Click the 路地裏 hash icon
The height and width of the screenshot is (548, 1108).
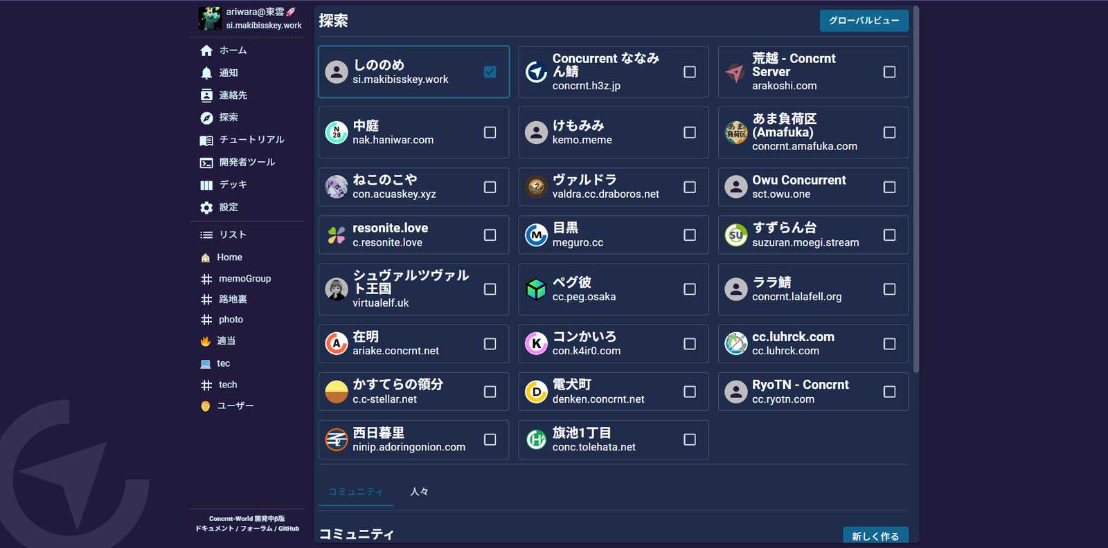[206, 300]
